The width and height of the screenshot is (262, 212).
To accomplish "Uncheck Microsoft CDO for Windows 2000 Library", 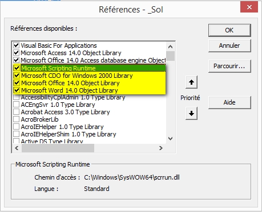I will coord(17,76).
